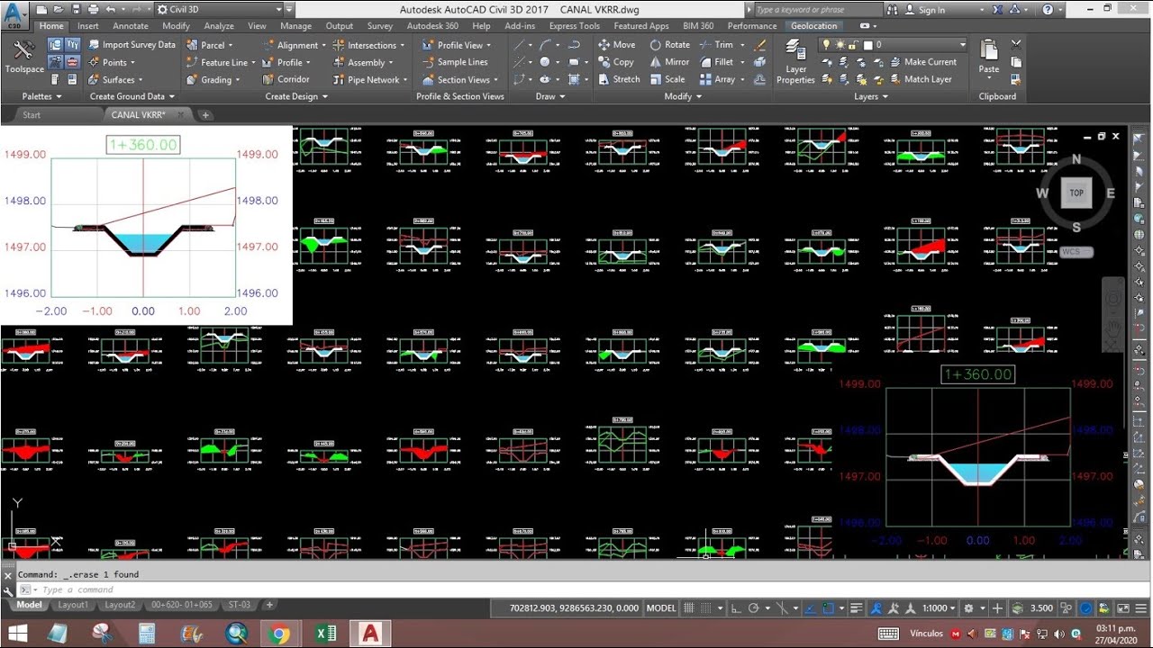Screen dimensions: 1153x648
Task: Open Excel from the taskbar
Action: (325, 634)
